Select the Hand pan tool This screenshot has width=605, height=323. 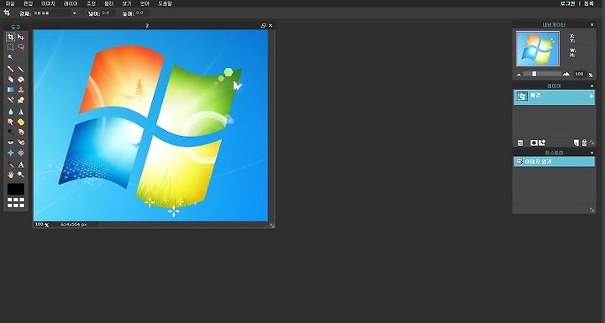tap(10, 175)
